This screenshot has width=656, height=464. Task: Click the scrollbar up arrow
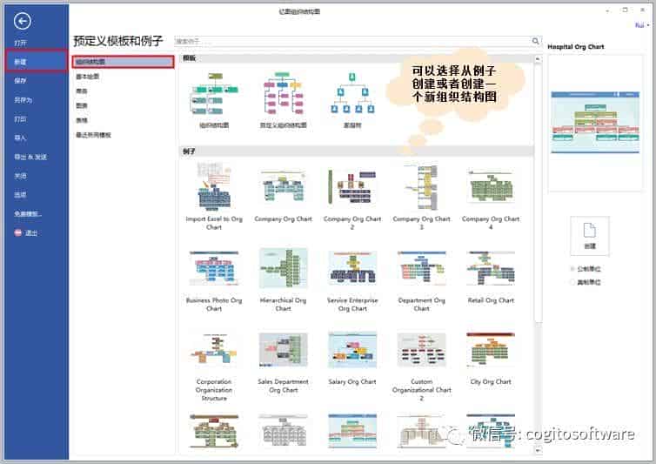click(538, 60)
